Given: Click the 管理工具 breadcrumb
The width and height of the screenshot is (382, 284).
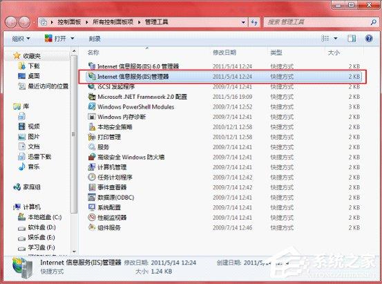Looking at the screenshot, I should point(156,22).
